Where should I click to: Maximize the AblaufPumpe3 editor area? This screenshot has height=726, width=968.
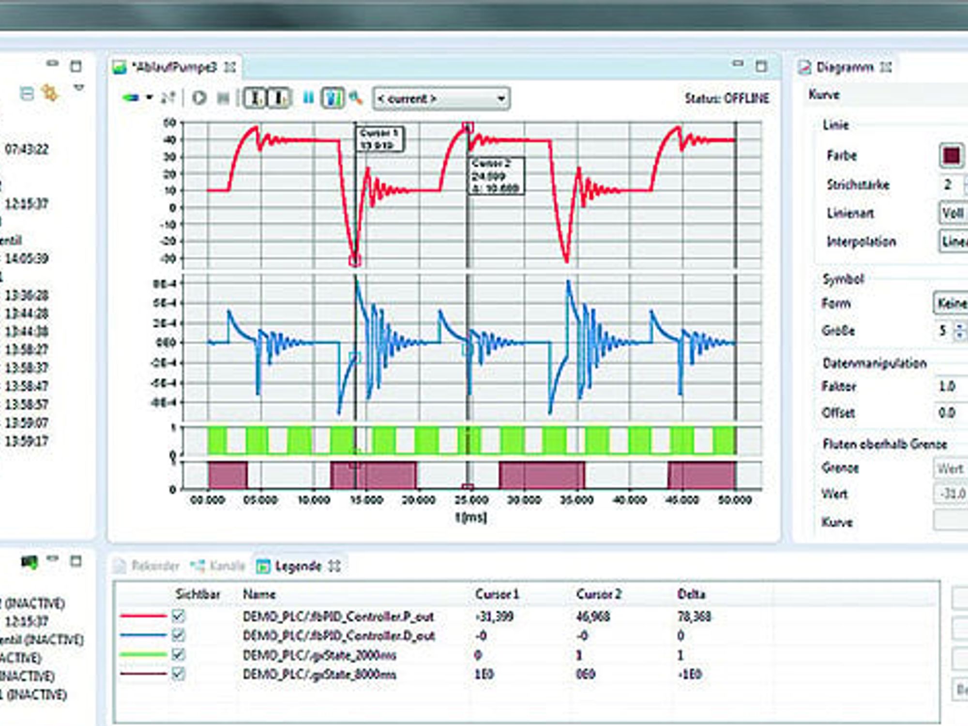point(761,66)
